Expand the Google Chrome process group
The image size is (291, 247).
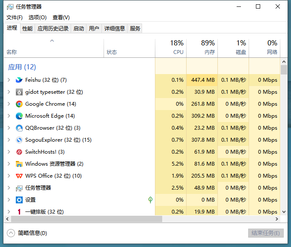9,104
